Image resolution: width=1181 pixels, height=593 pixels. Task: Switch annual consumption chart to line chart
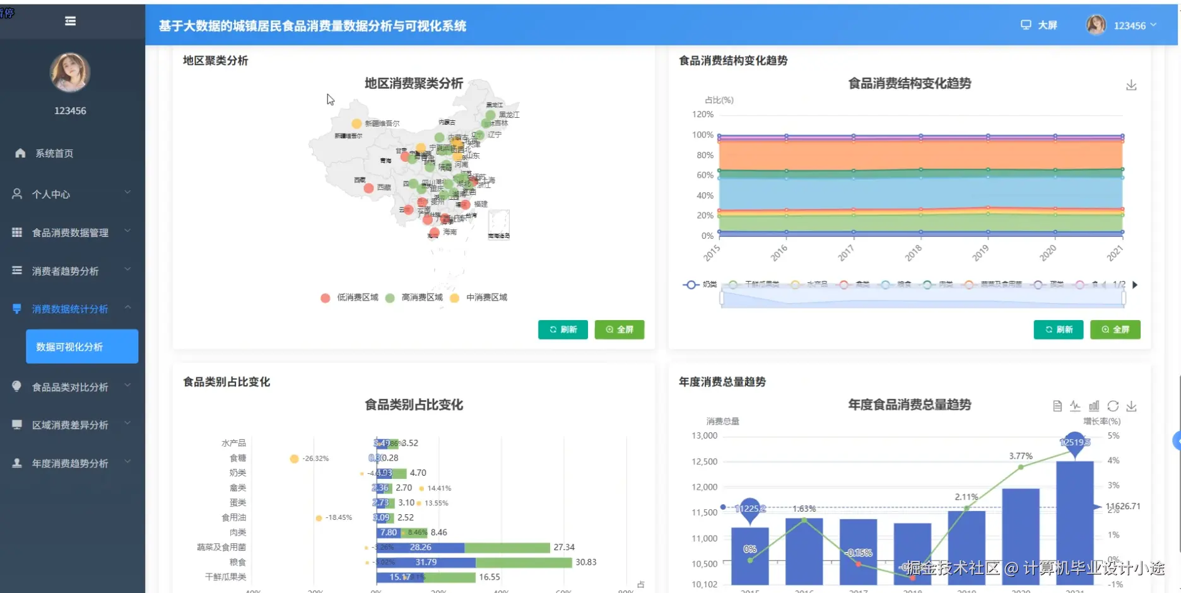tap(1076, 406)
